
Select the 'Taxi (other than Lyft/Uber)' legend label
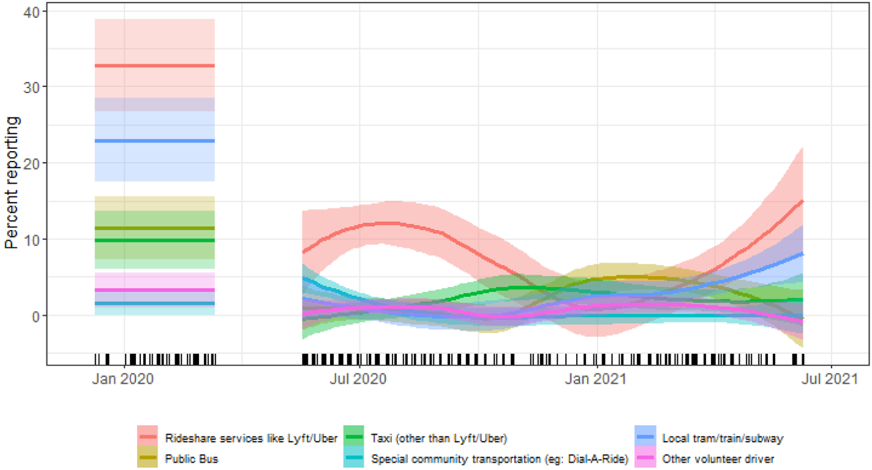(439, 438)
